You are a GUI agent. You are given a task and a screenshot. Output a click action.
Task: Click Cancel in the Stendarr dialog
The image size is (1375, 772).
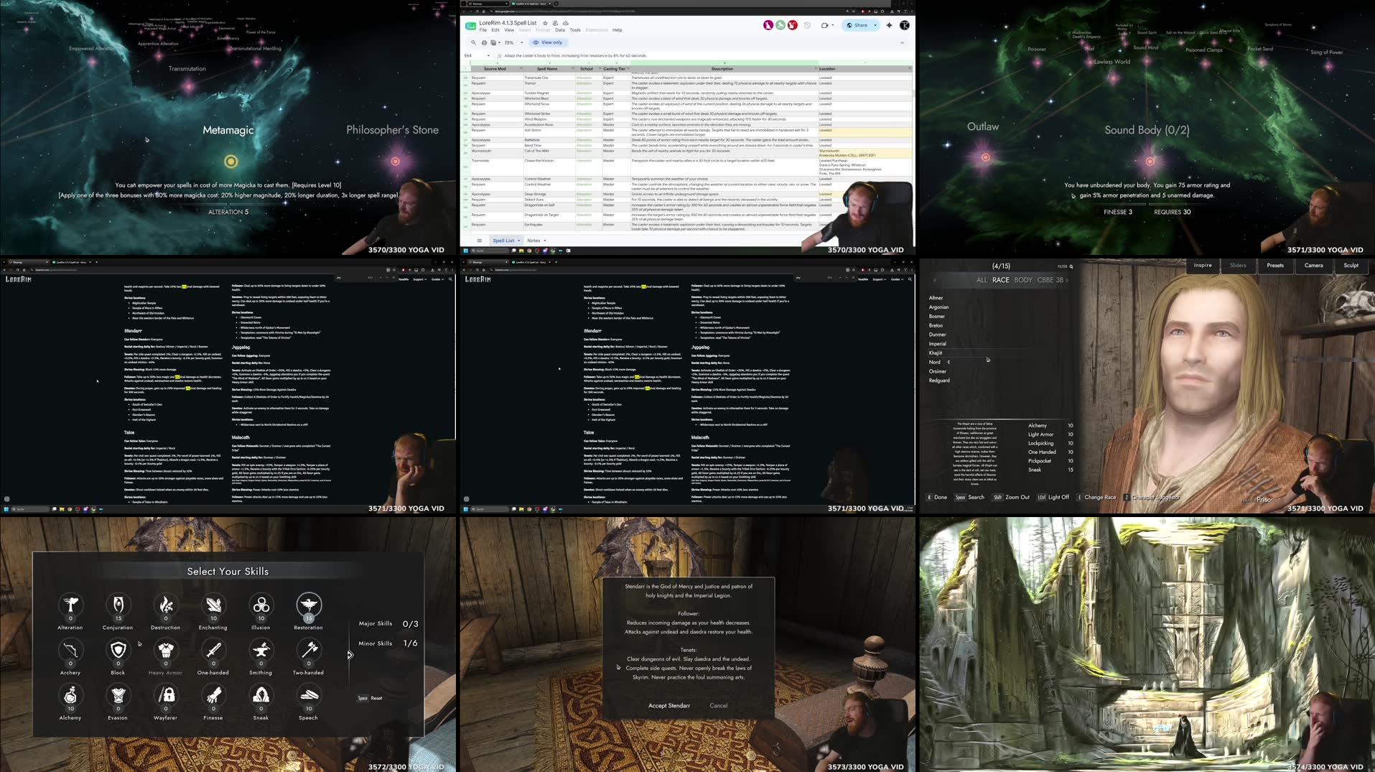point(719,706)
